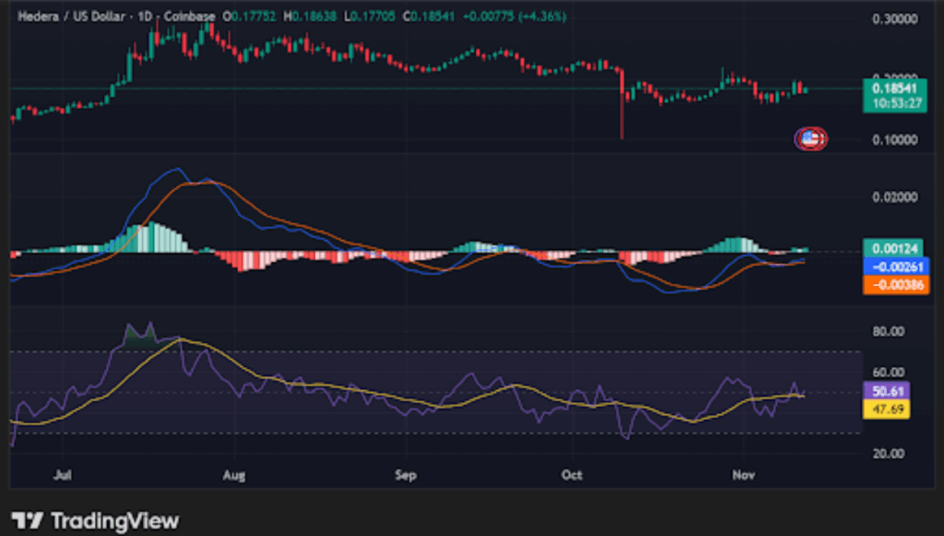The width and height of the screenshot is (944, 536).
Task: Click the candle countdown timer 10:53:27
Action: tap(895, 103)
